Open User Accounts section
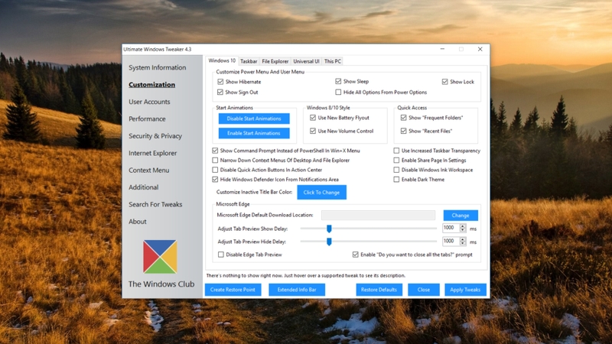Screen dimensions: 612x344 tap(149, 102)
